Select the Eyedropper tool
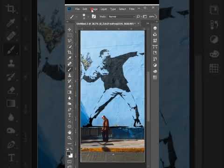The width and height of the screenshot is (224, 168). 70,58
